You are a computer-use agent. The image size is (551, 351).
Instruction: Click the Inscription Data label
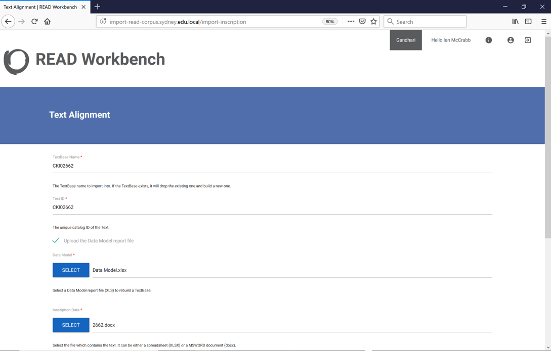point(66,310)
